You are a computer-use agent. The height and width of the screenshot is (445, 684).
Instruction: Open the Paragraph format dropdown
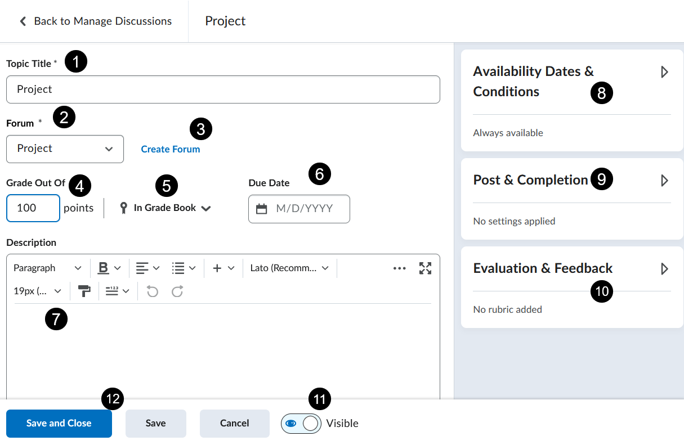[x=48, y=268]
